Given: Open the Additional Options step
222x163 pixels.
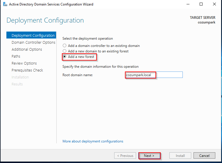Looking at the screenshot, I should tap(27, 49).
